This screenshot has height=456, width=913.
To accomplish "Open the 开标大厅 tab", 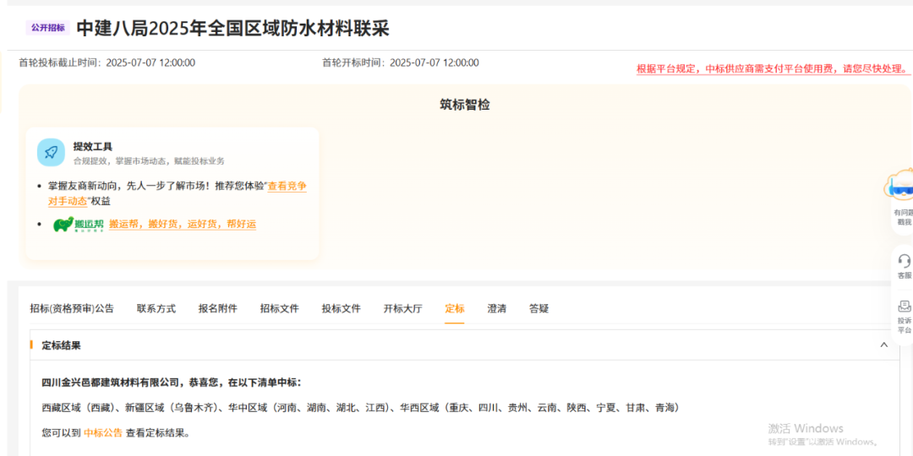I will pos(403,309).
